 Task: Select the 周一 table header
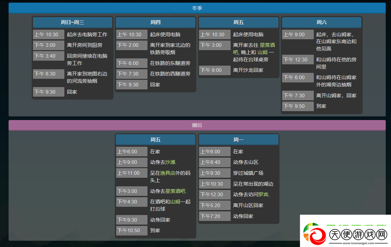(239, 139)
